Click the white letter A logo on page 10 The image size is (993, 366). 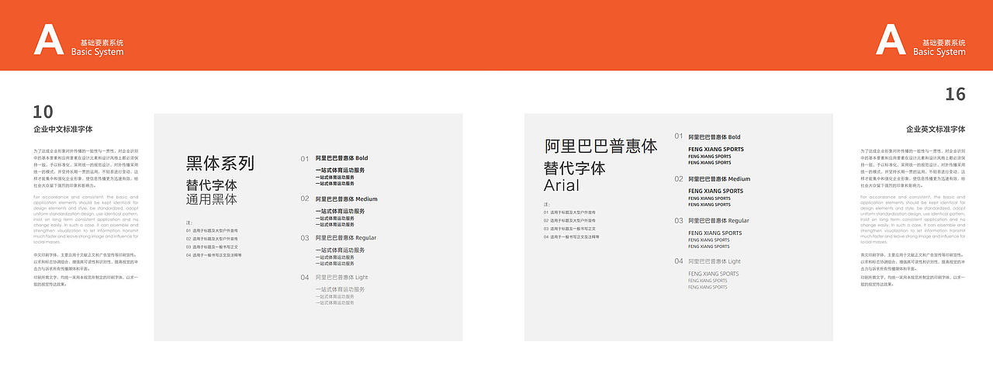pyautogui.click(x=49, y=39)
